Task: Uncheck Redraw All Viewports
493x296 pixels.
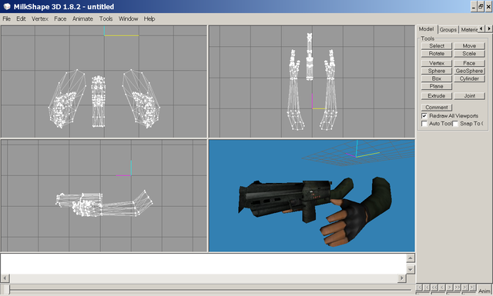Action: 424,116
